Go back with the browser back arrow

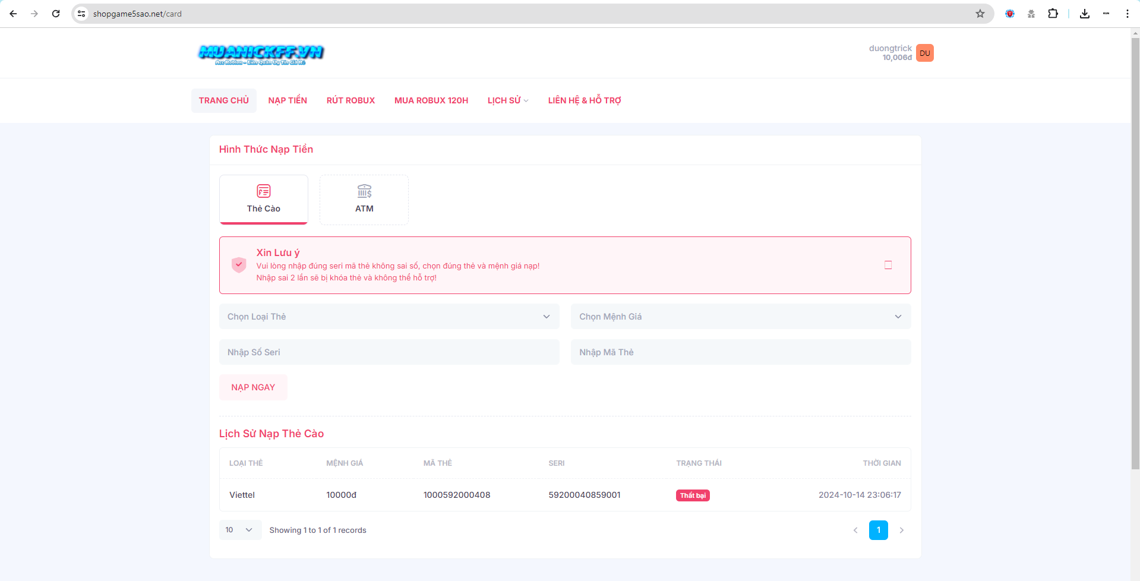[13, 14]
